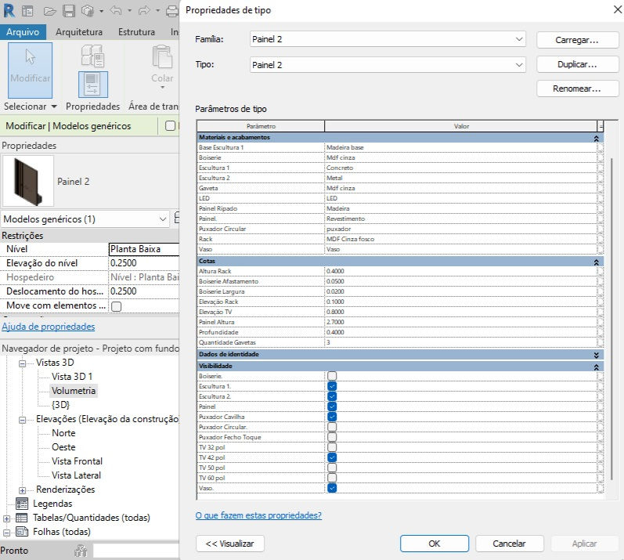The height and width of the screenshot is (560, 624).
Task: Click the Duplicar button
Action: click(x=577, y=64)
